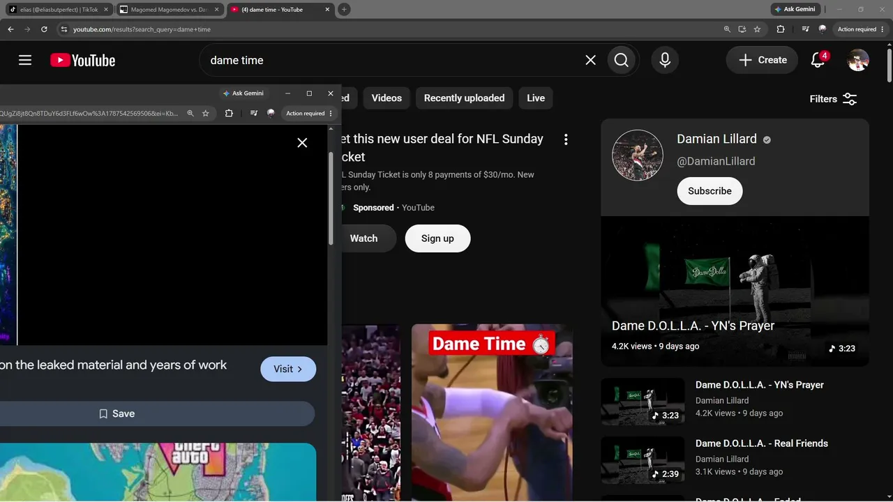
Task: Bookmark star in the front window address bar
Action: click(x=206, y=113)
